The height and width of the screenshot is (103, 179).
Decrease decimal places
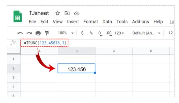(x=100, y=34)
